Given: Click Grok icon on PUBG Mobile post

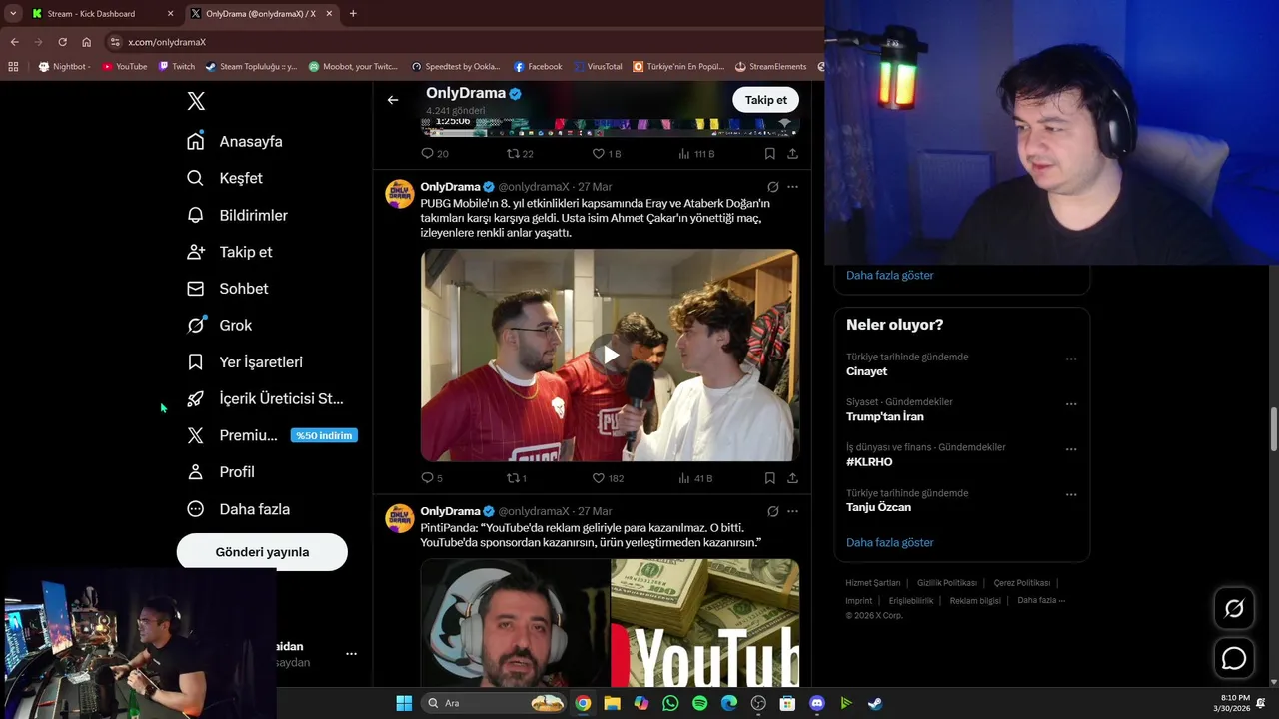Looking at the screenshot, I should [x=772, y=187].
